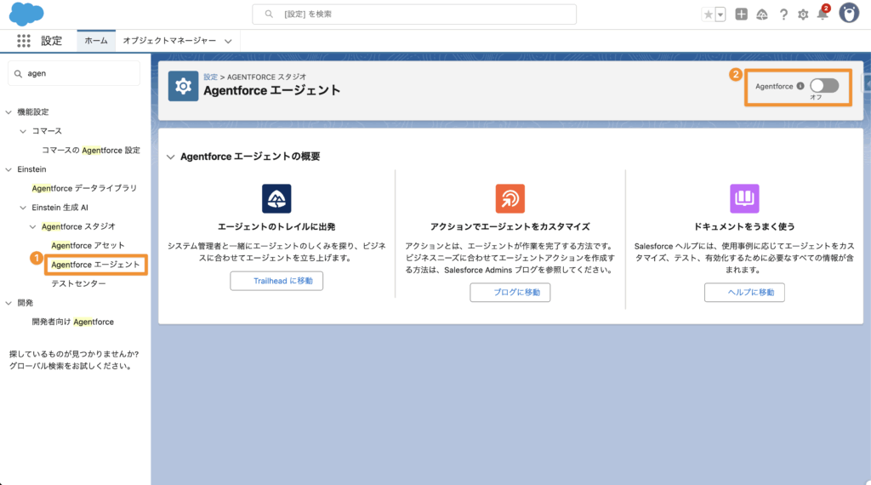Open テストセンター in sidebar
The image size is (871, 485).
tap(78, 283)
